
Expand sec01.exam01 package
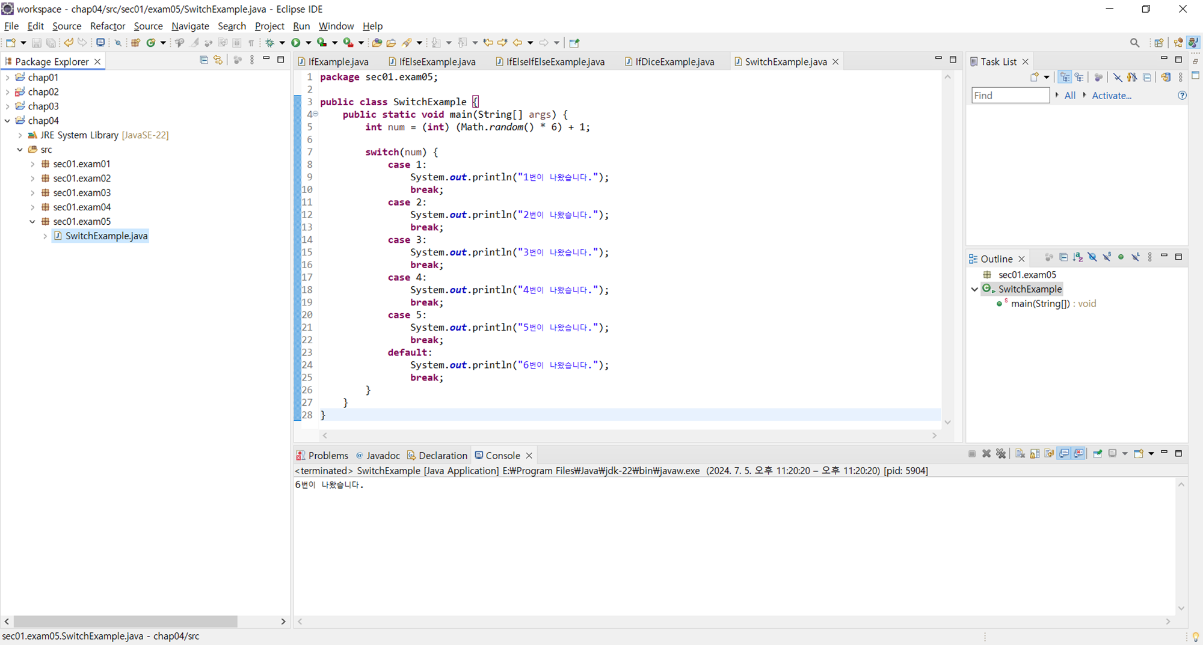pos(32,164)
